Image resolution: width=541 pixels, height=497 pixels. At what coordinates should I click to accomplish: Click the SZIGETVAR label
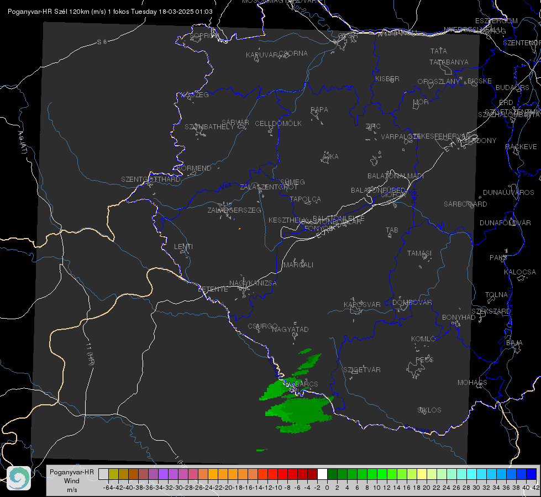362,369
